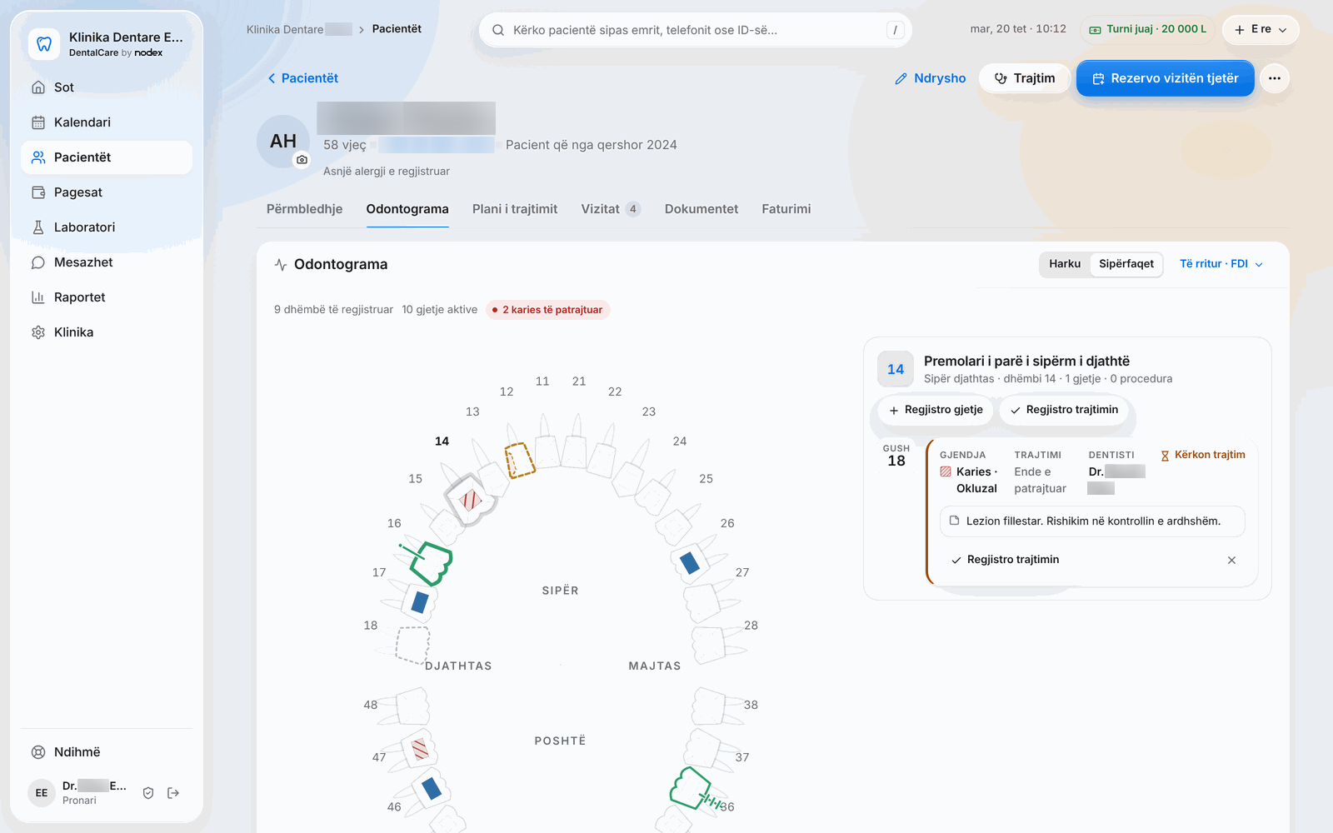This screenshot has height=833, width=1333.
Task: Select tooth 13 with the dashed outline
Action: 519,460
